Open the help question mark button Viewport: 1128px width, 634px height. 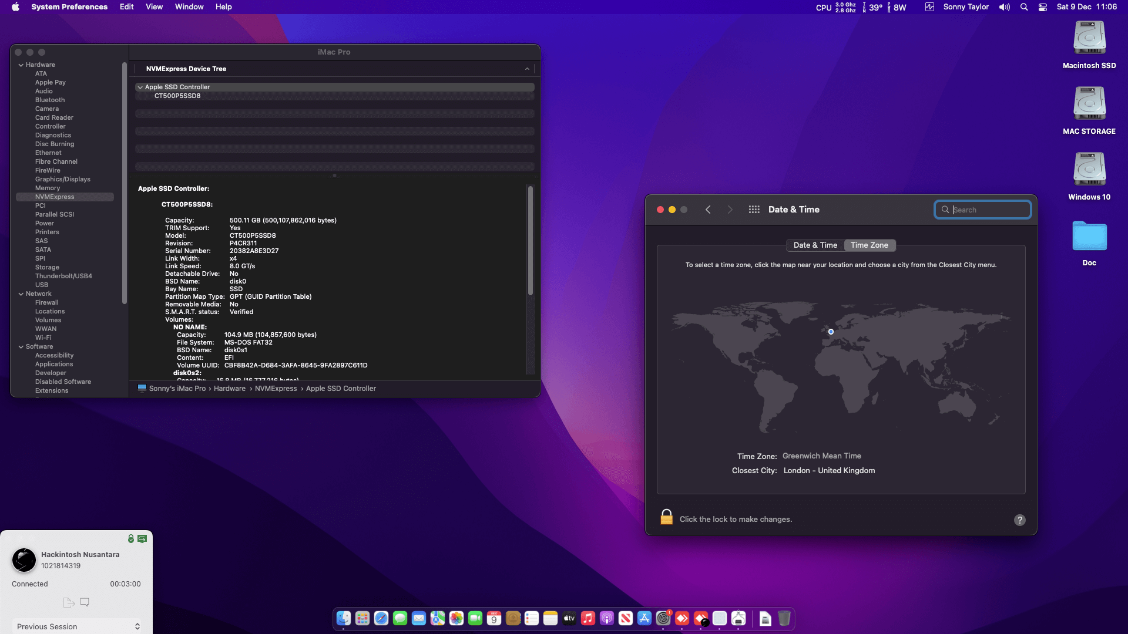[1019, 520]
